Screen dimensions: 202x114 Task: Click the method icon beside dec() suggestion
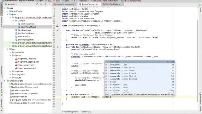tap(106, 82)
